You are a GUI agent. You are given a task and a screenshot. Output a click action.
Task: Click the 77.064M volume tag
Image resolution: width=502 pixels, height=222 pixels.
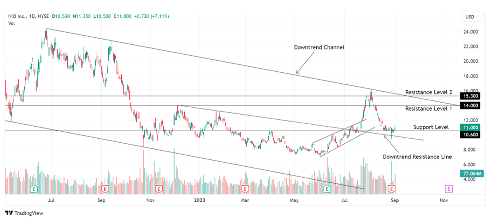(x=471, y=174)
